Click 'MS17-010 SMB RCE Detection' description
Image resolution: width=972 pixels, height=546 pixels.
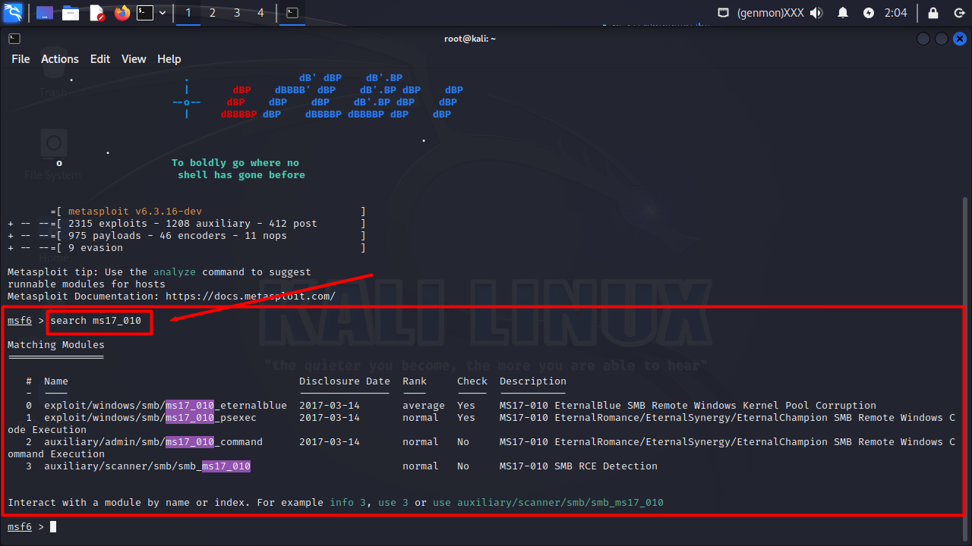[x=579, y=466]
